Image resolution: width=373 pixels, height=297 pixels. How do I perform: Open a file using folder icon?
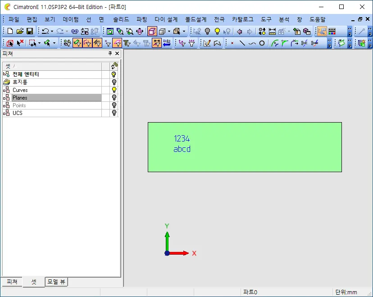coord(20,31)
